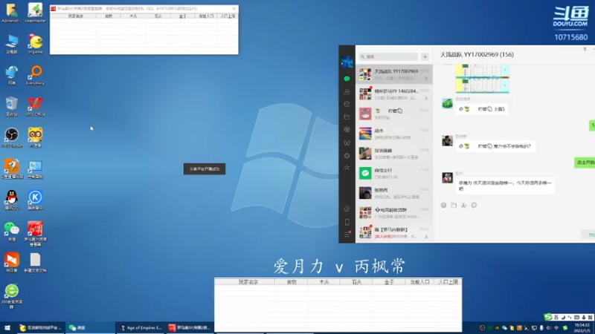Launch the WeChat desktop shortcut

pos(11,232)
